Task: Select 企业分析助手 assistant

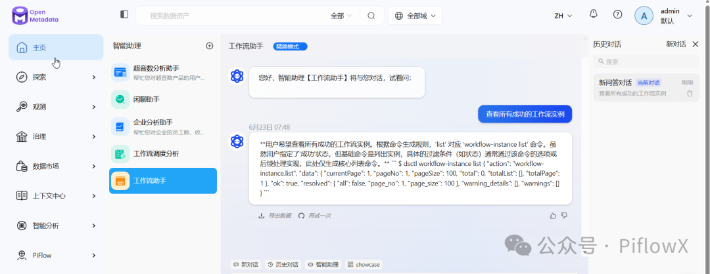Action: [x=163, y=127]
